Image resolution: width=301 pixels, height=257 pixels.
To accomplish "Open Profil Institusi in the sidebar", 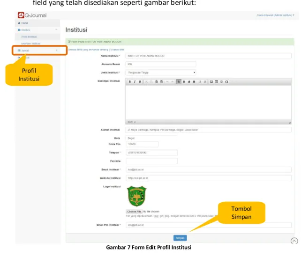I will click(x=38, y=37).
